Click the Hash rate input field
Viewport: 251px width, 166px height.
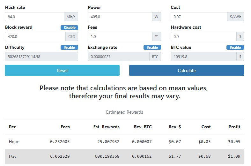coord(34,17)
